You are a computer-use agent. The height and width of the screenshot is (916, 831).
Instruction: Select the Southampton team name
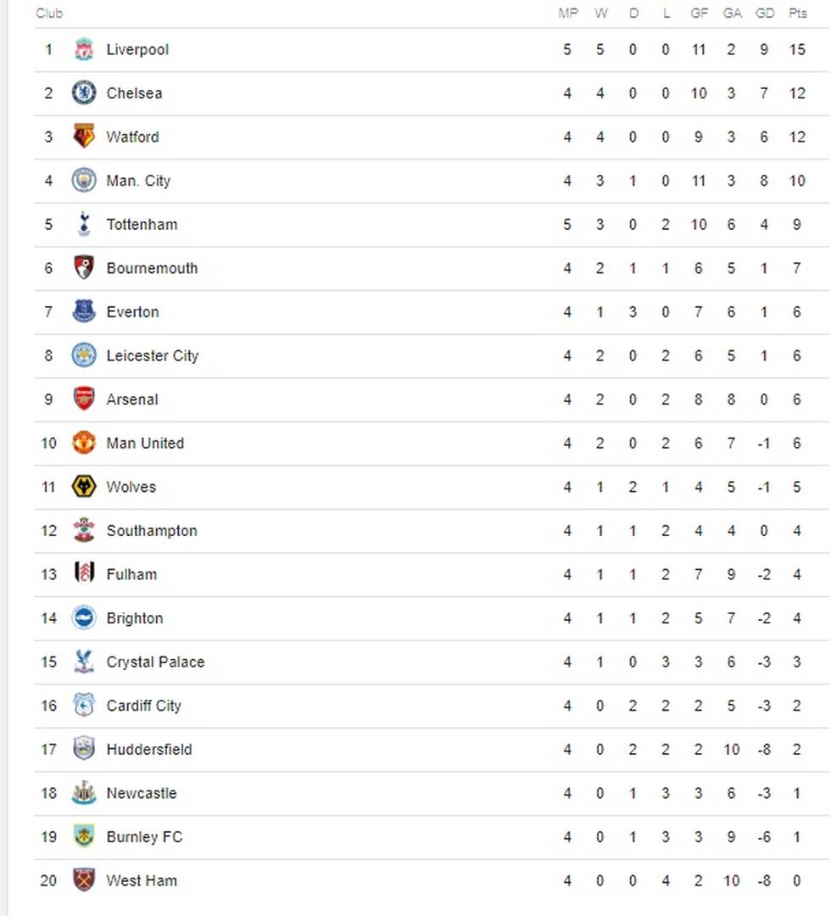click(152, 531)
